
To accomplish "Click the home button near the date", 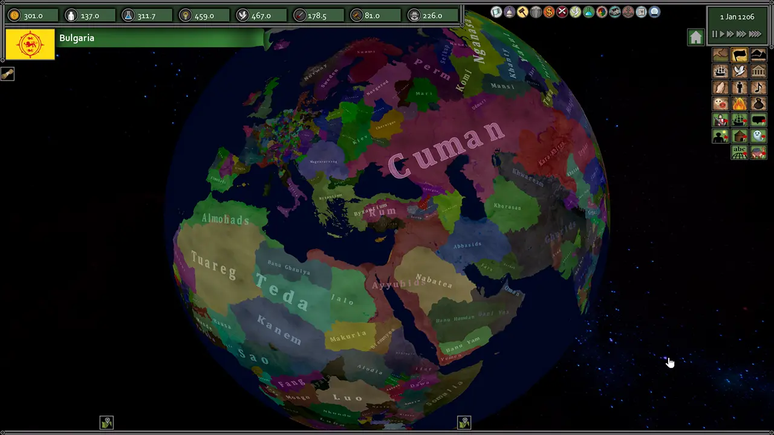I will pyautogui.click(x=695, y=37).
